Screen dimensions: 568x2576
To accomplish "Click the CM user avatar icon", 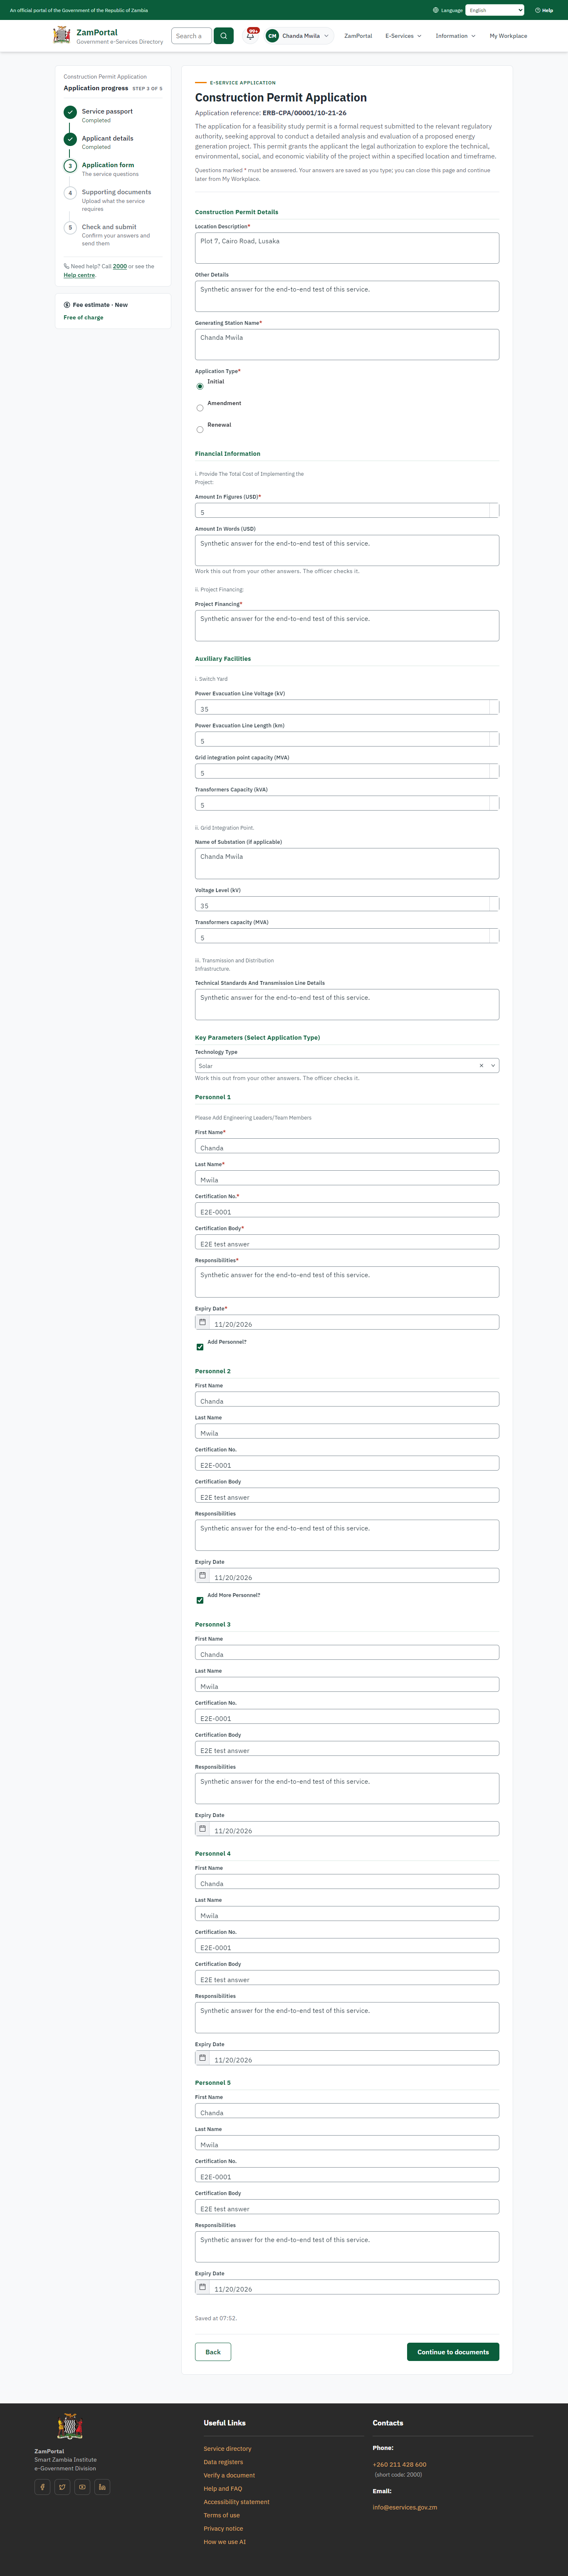I will [272, 36].
